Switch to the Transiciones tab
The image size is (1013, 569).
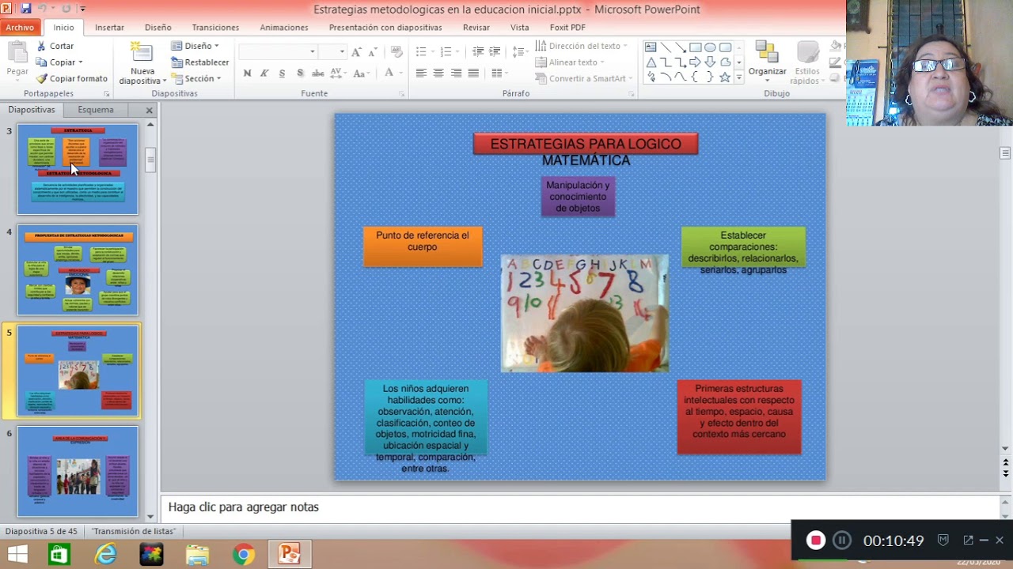(x=215, y=27)
